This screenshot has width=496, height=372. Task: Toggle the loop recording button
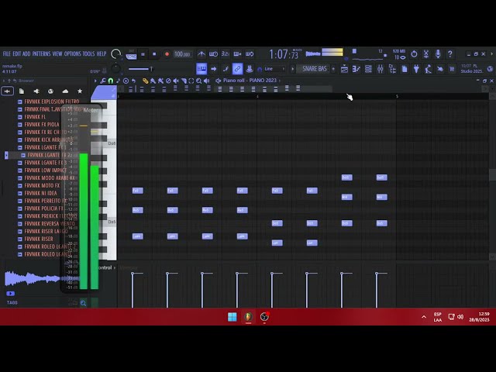[x=250, y=54]
